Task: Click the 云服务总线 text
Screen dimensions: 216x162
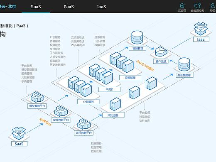Action: coord(78,41)
